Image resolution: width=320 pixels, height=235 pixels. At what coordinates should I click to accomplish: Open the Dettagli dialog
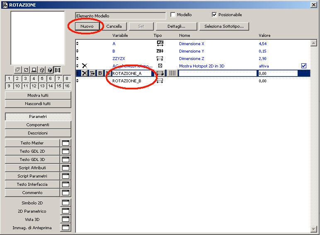[x=176, y=26]
